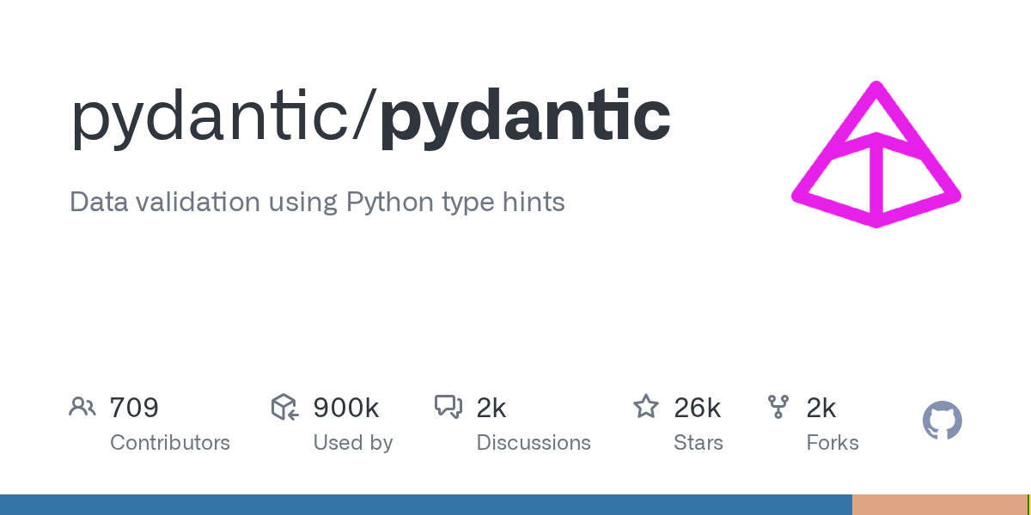Click the magenta pydantic triangle logo
1031x515 pixels.
pyautogui.click(x=875, y=154)
